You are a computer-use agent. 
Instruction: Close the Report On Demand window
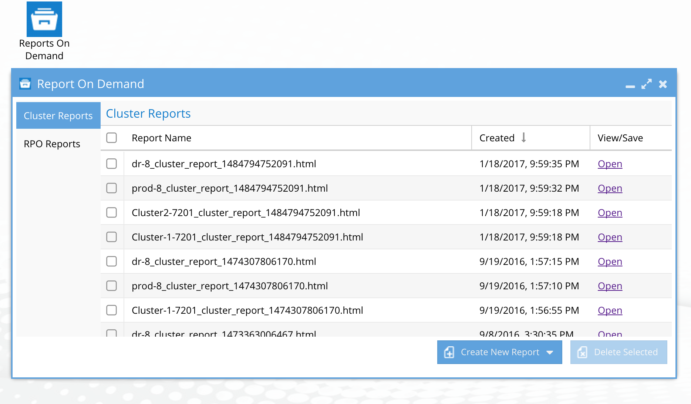click(663, 84)
